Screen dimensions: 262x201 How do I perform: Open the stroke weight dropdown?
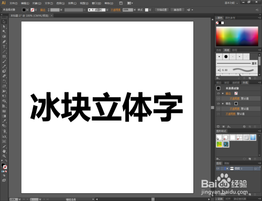pyautogui.click(x=61, y=10)
